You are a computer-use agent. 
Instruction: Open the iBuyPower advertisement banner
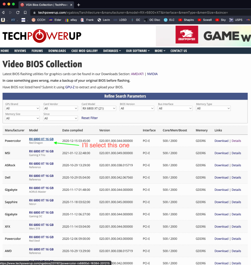(x=203, y=36)
